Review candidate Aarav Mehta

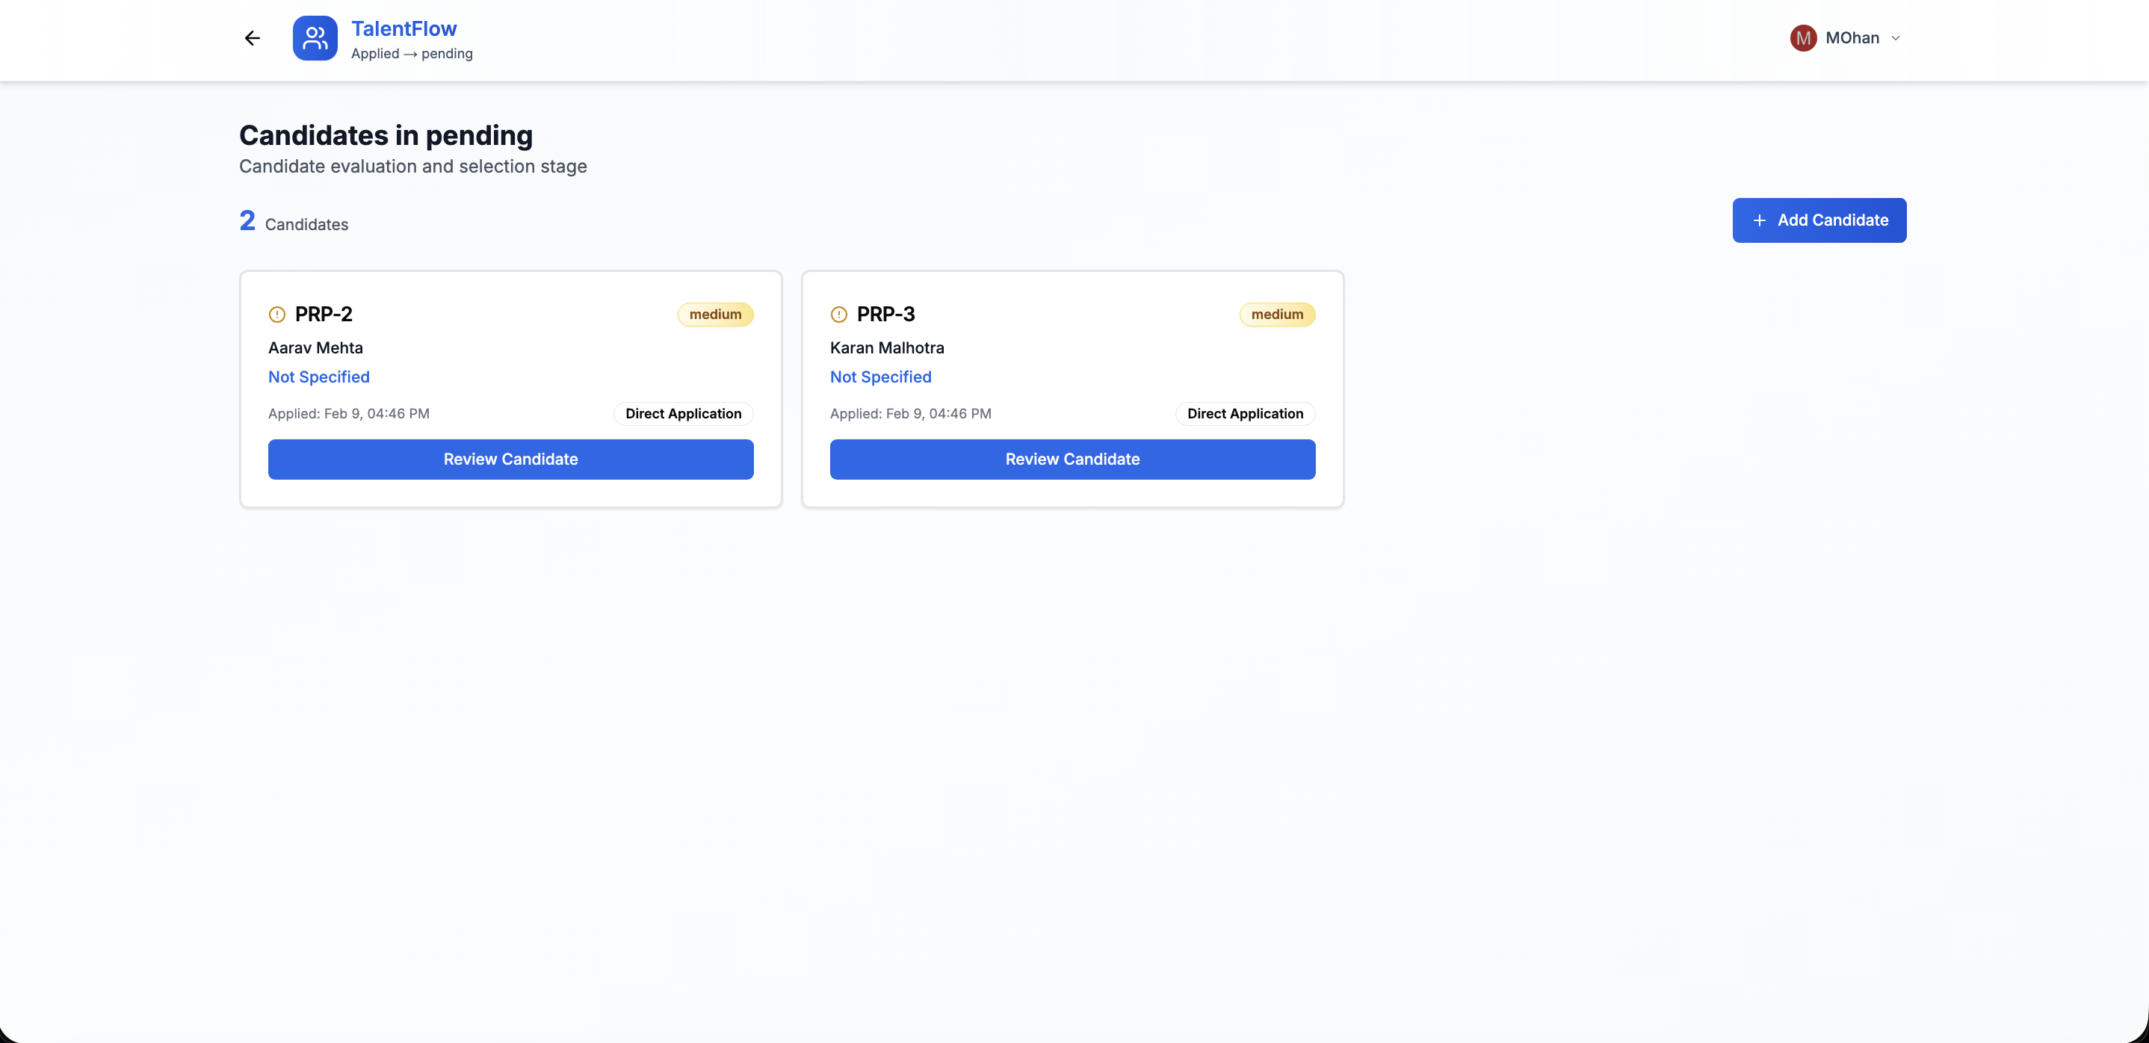tap(510, 459)
